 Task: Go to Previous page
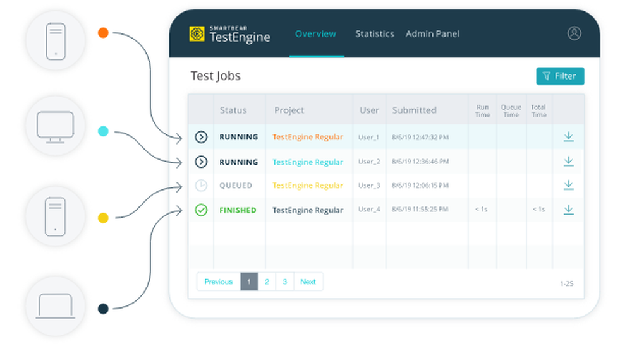point(219,282)
